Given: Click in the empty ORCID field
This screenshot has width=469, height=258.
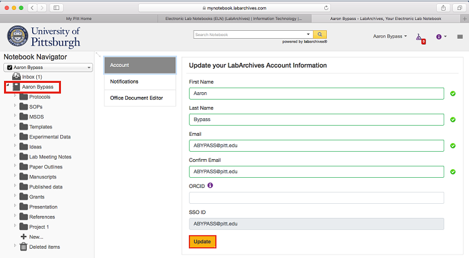Looking at the screenshot, I should pyautogui.click(x=316, y=198).
